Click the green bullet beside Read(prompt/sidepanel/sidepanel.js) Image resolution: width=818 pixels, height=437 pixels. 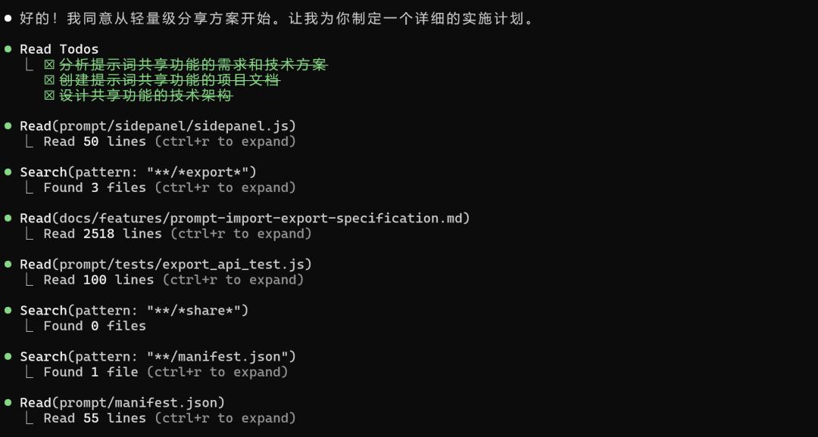tap(8, 126)
